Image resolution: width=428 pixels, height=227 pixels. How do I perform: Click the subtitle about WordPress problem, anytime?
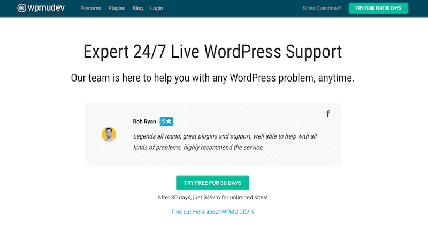(x=212, y=78)
